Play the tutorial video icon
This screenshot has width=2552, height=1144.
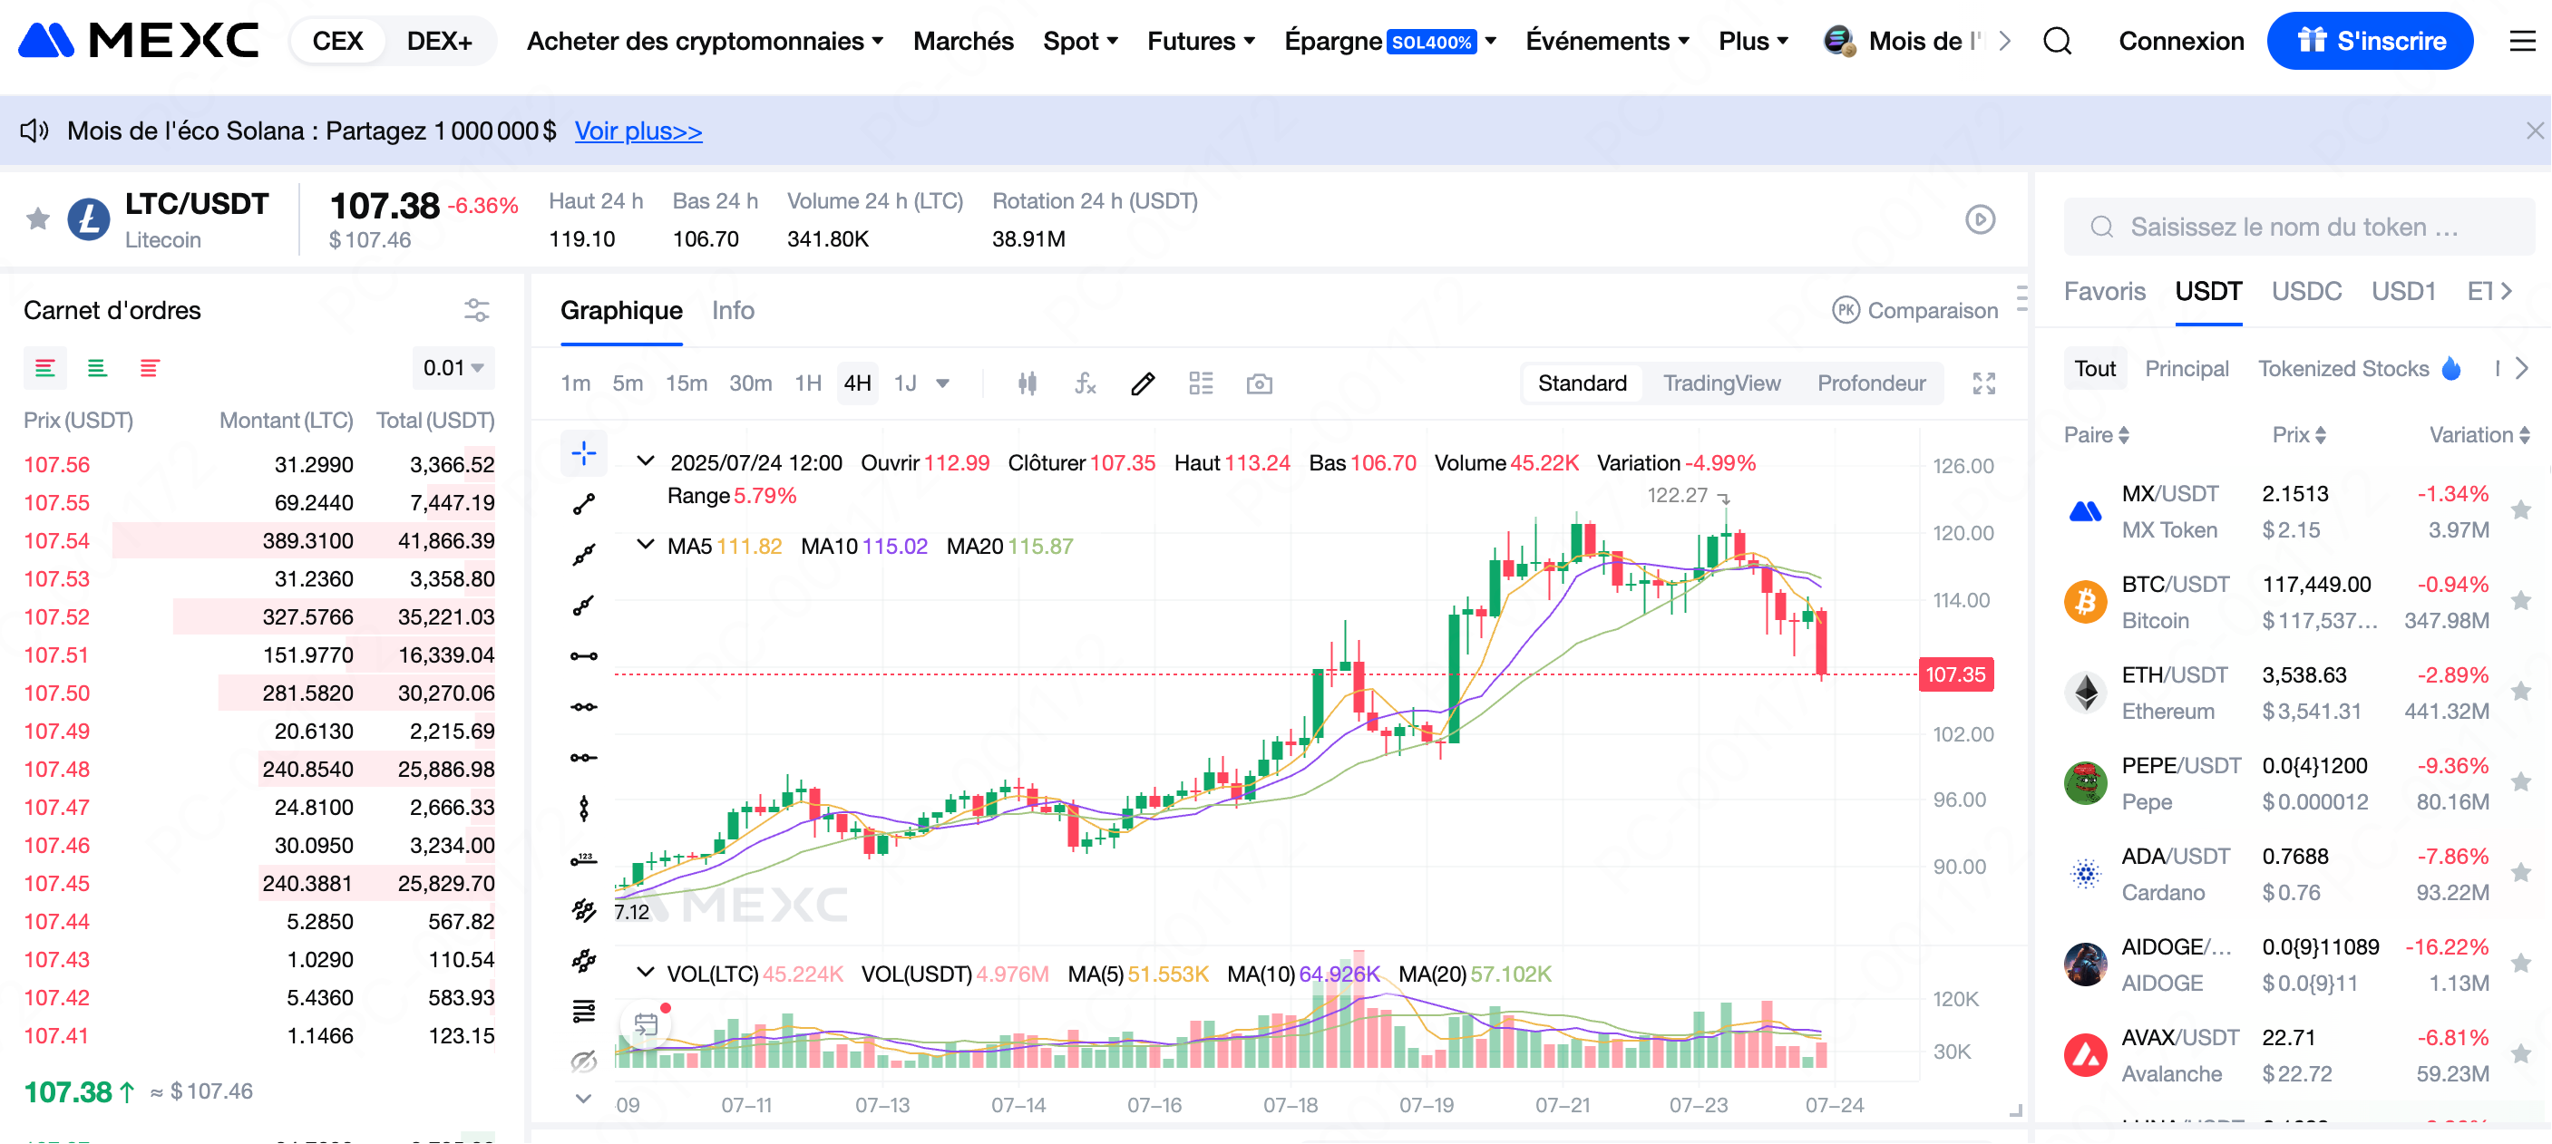(x=1980, y=218)
